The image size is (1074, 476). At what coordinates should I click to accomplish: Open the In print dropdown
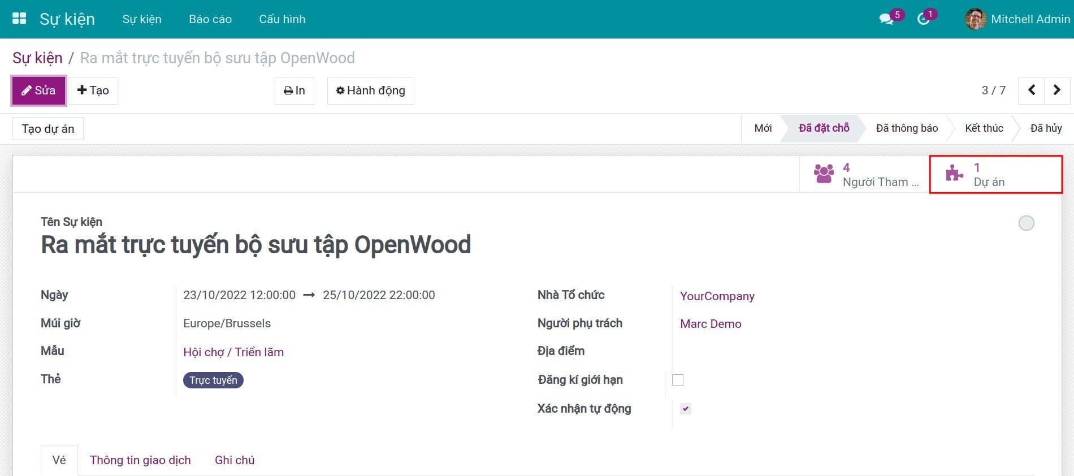coord(294,90)
